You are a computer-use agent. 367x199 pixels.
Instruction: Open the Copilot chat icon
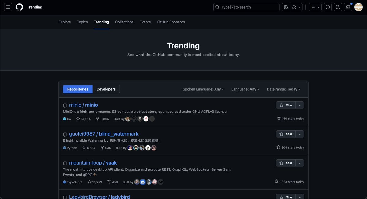(x=286, y=7)
